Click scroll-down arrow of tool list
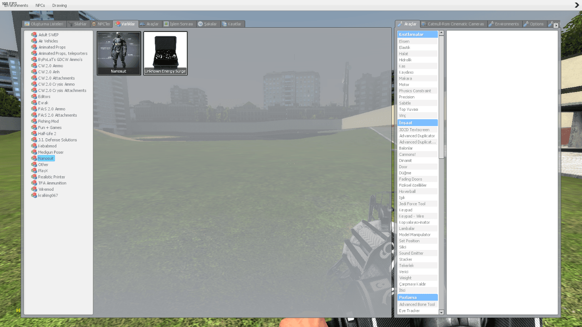Screen dimensions: 582x327 click(441, 312)
